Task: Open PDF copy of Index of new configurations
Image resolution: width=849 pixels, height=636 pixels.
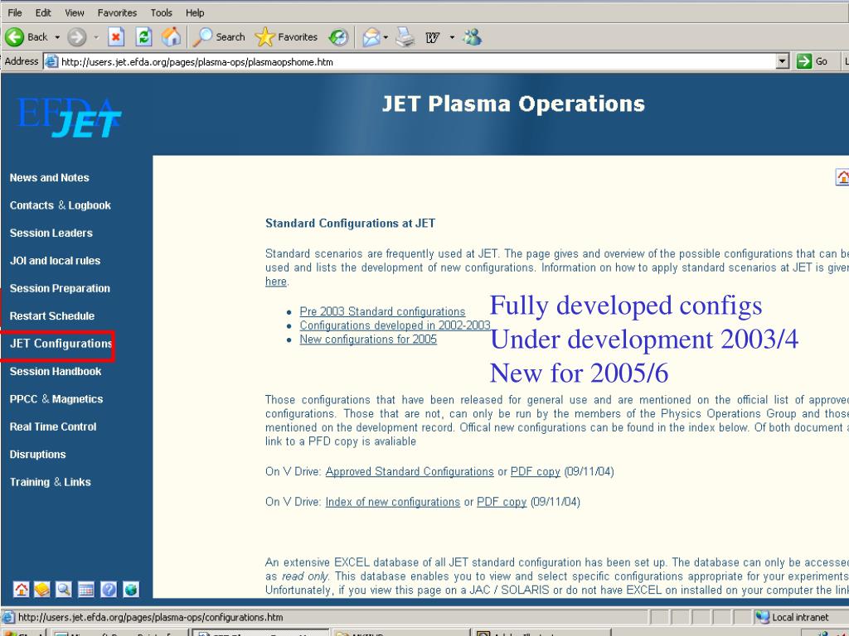Action: 502,502
